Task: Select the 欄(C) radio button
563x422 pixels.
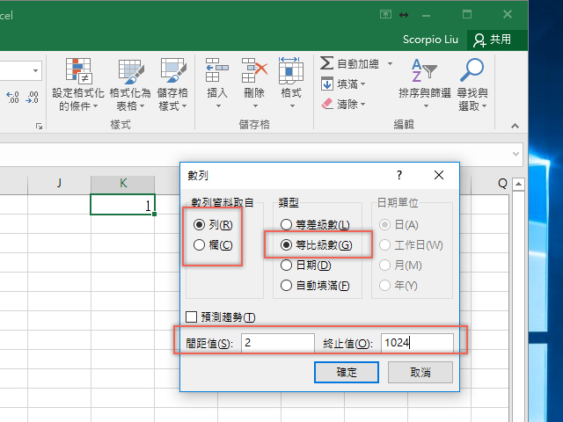Action: coord(200,244)
